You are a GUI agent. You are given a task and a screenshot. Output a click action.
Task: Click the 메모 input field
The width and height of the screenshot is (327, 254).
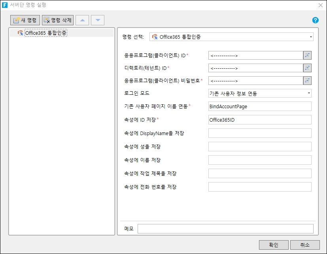click(x=225, y=229)
